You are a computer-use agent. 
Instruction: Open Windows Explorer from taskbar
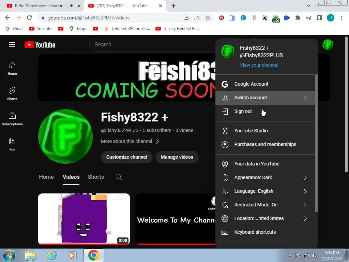point(30,255)
